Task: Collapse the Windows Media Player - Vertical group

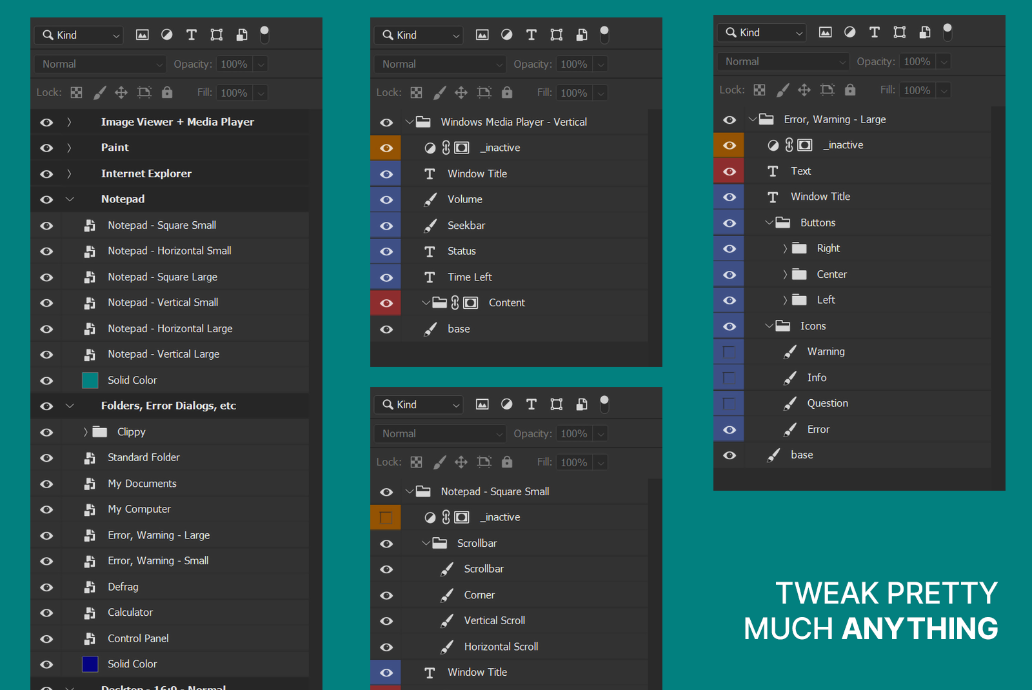Action: tap(409, 122)
